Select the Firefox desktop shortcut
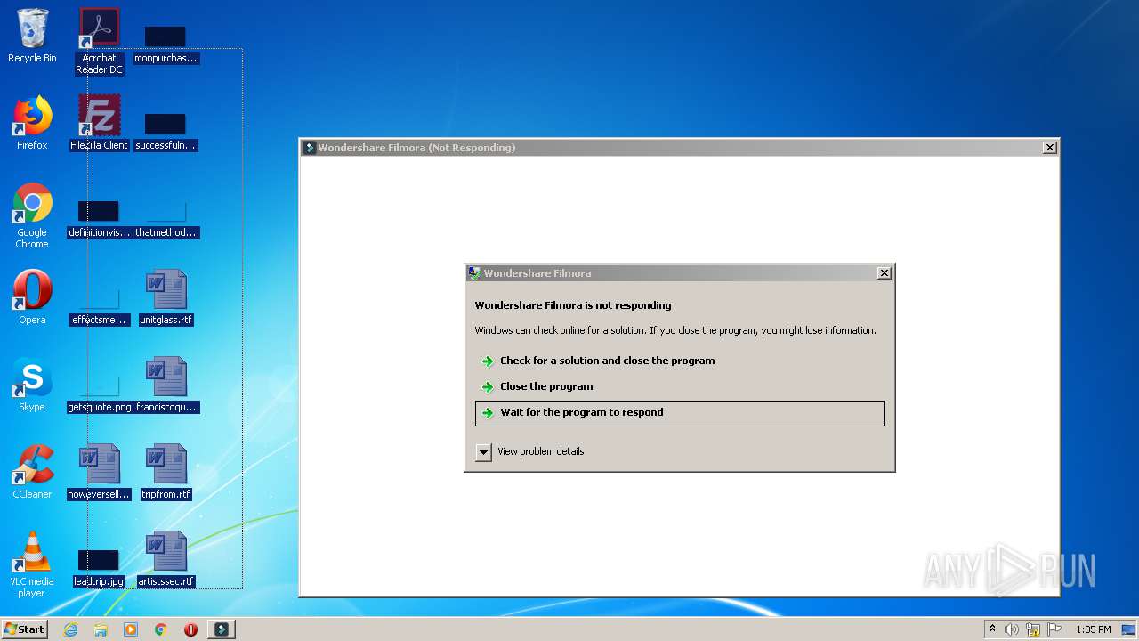The width and height of the screenshot is (1139, 641). [32, 123]
